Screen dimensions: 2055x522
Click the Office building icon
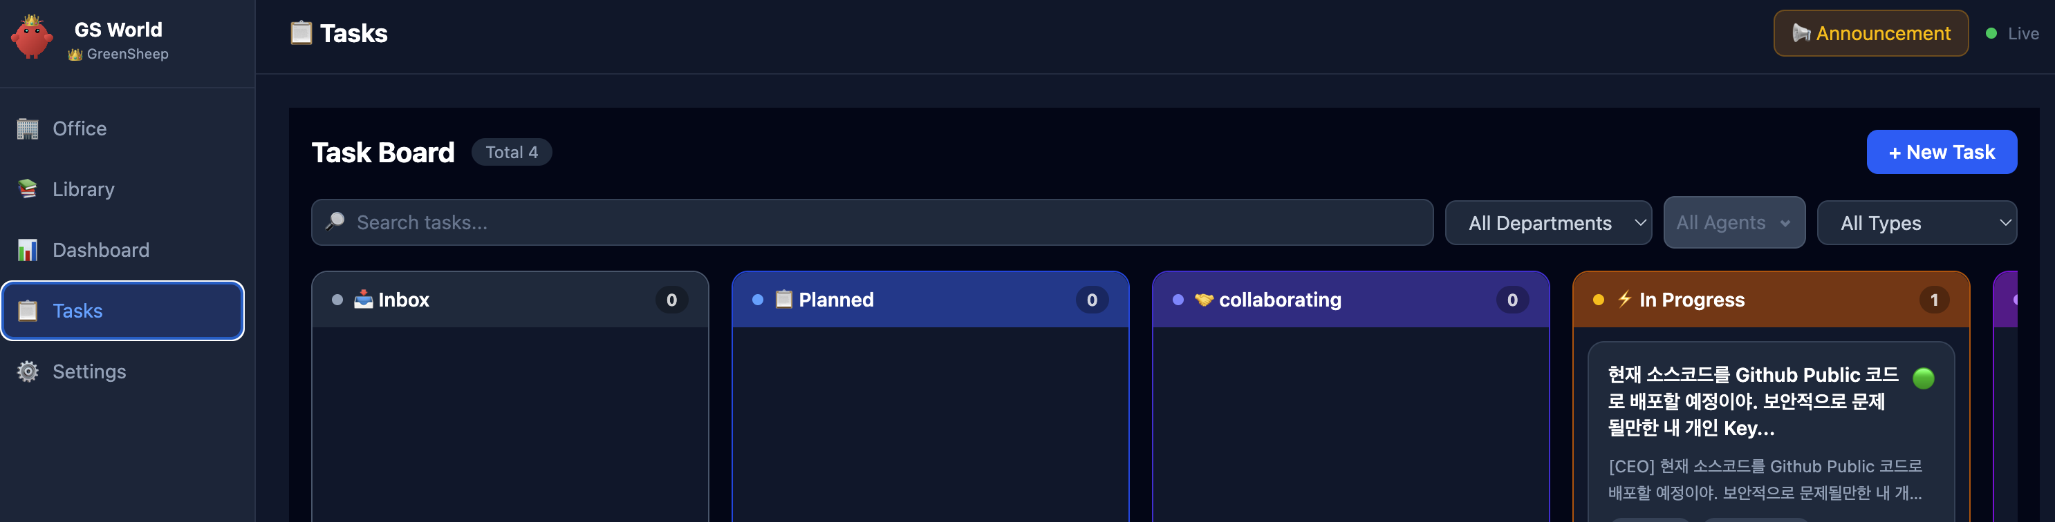tap(28, 128)
